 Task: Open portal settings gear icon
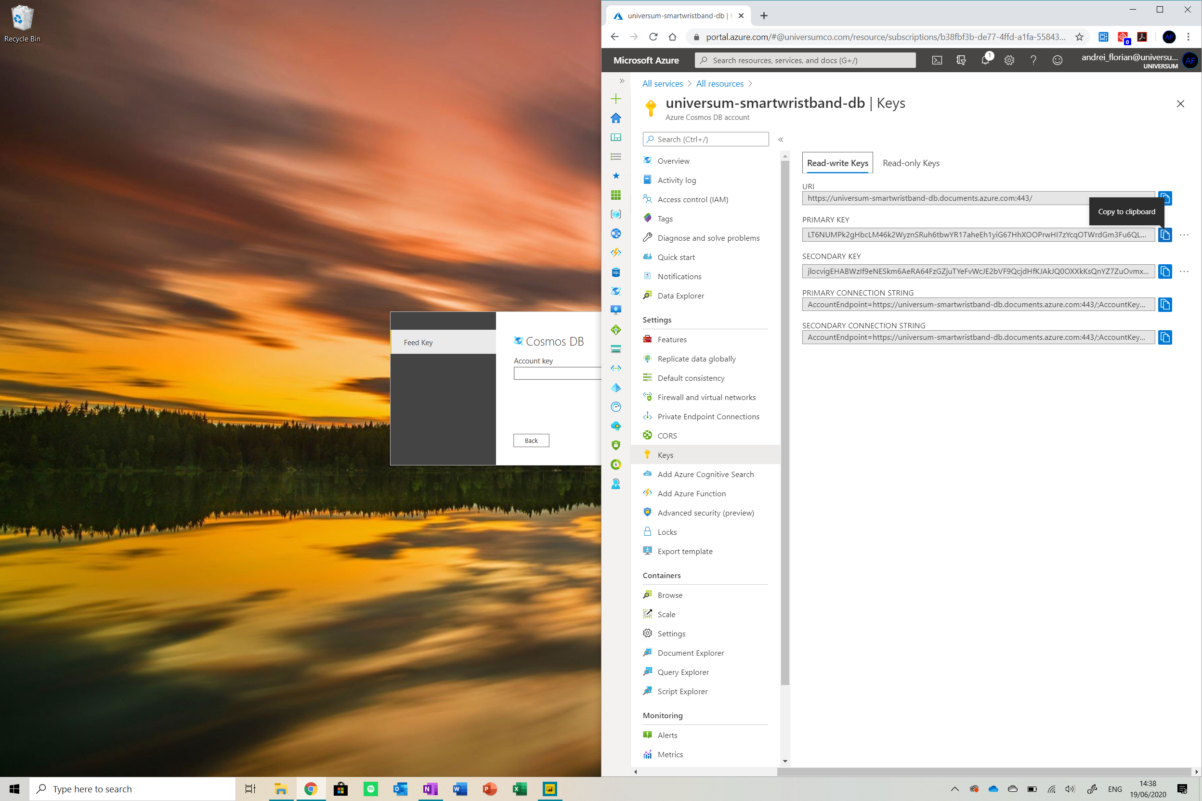(x=1009, y=60)
